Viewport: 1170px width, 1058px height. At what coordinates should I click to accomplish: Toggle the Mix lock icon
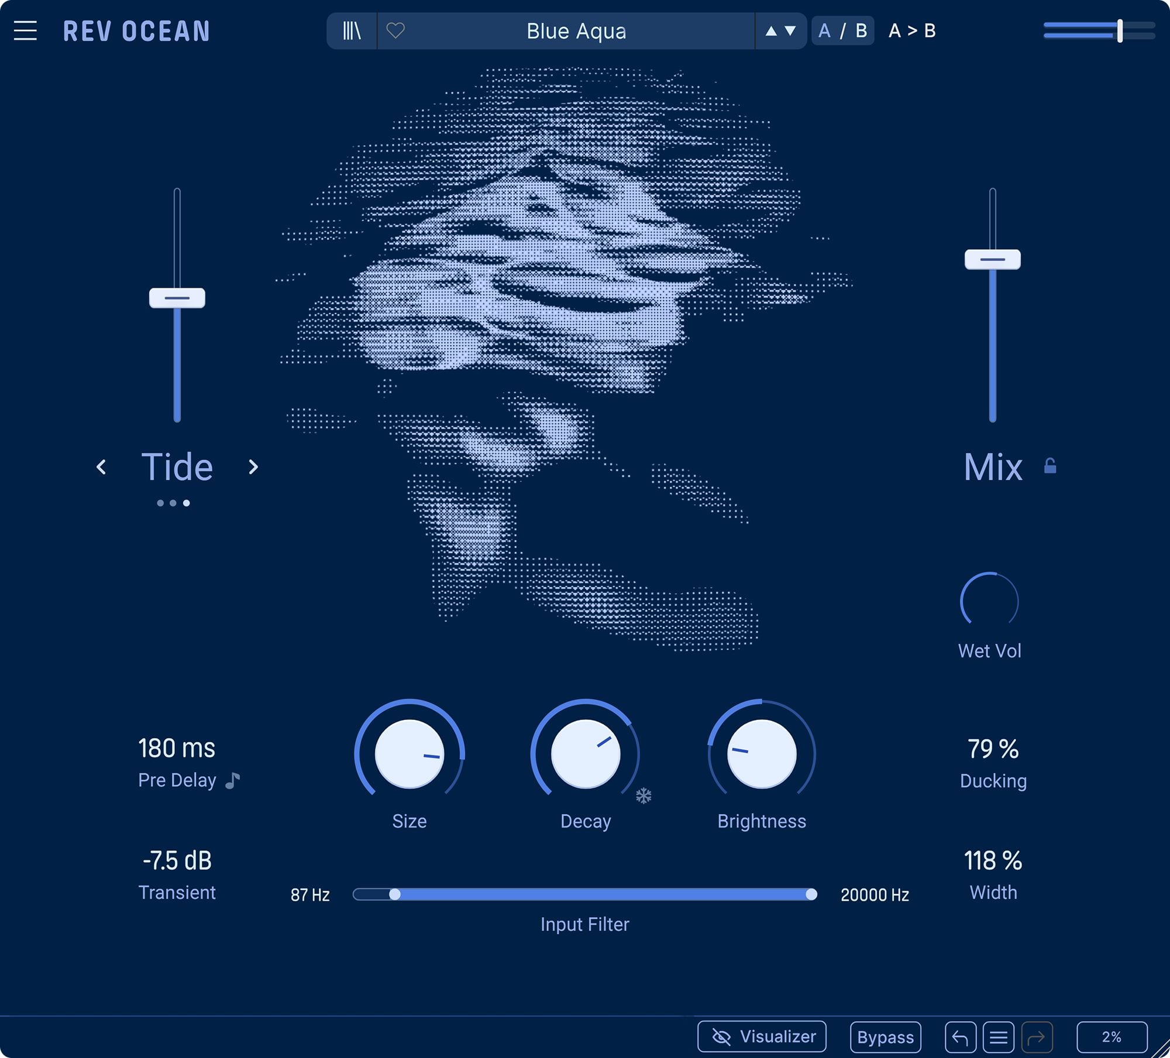pos(1050,466)
